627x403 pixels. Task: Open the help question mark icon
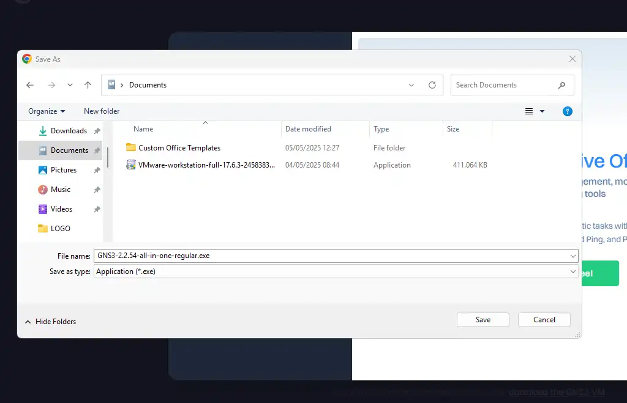coord(568,111)
